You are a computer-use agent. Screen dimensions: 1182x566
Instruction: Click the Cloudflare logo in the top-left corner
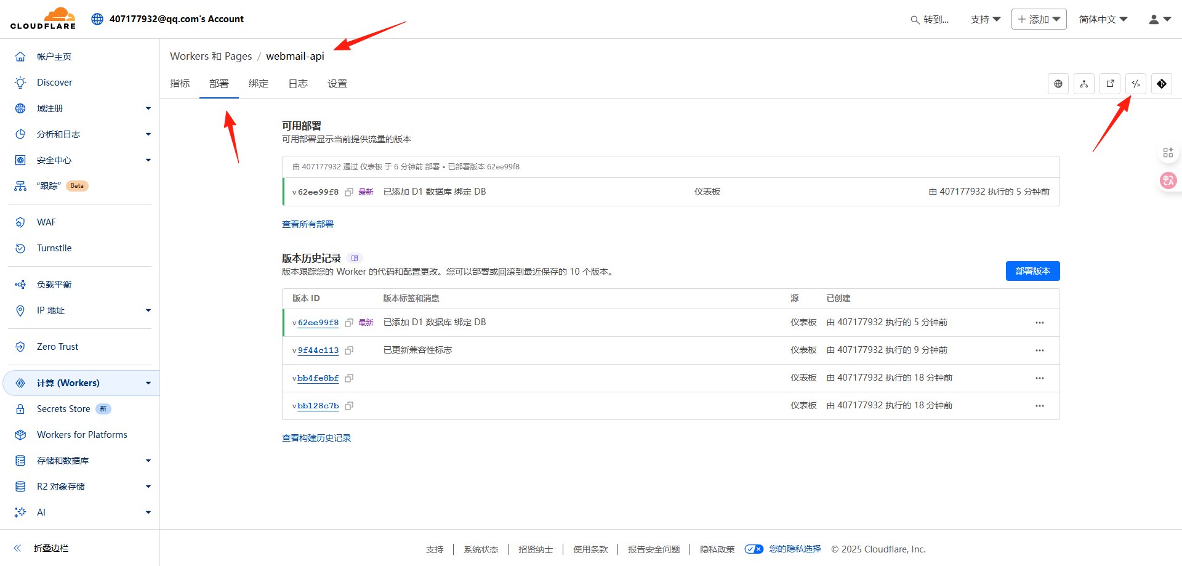click(42, 18)
